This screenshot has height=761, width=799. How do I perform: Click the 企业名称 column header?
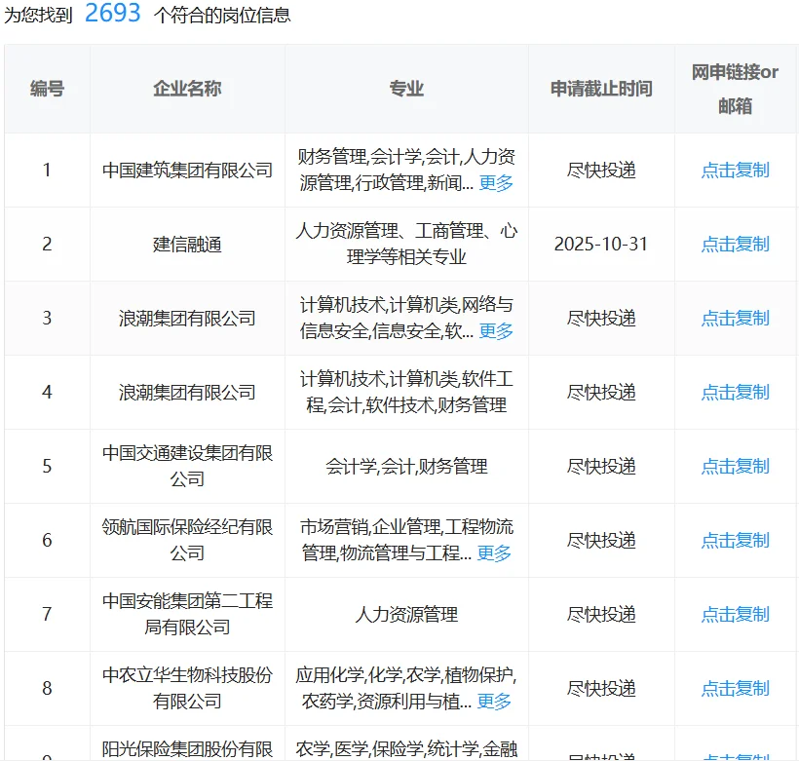pos(187,89)
